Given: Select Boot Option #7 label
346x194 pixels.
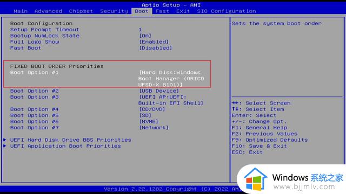Looking at the screenshot, I should pos(34,128).
